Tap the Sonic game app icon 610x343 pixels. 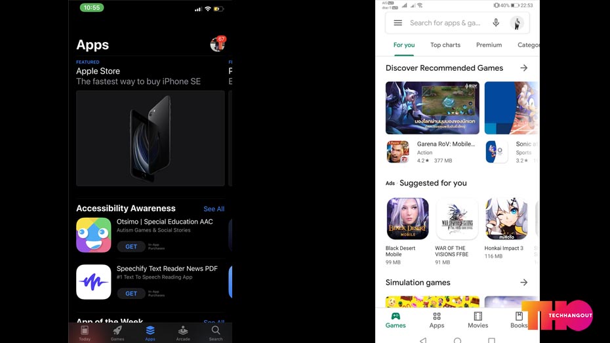497,151
